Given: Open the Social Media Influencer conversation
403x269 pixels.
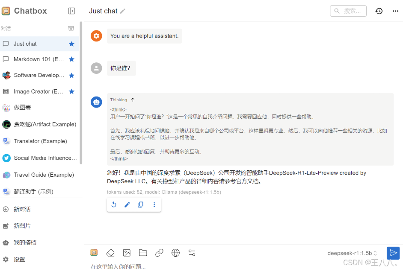Looking at the screenshot, I should tap(40, 158).
